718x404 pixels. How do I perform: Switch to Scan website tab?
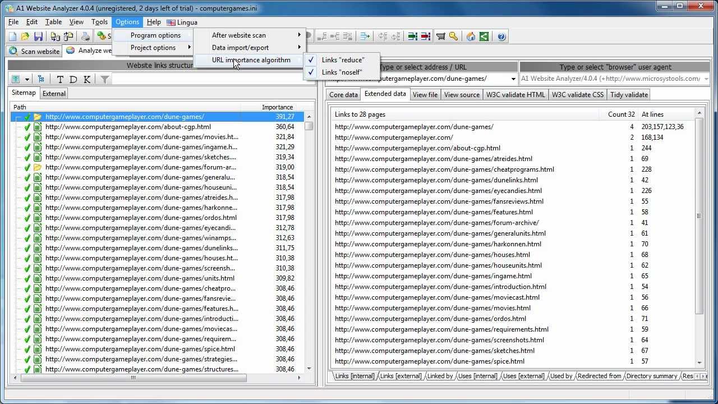[x=35, y=51]
